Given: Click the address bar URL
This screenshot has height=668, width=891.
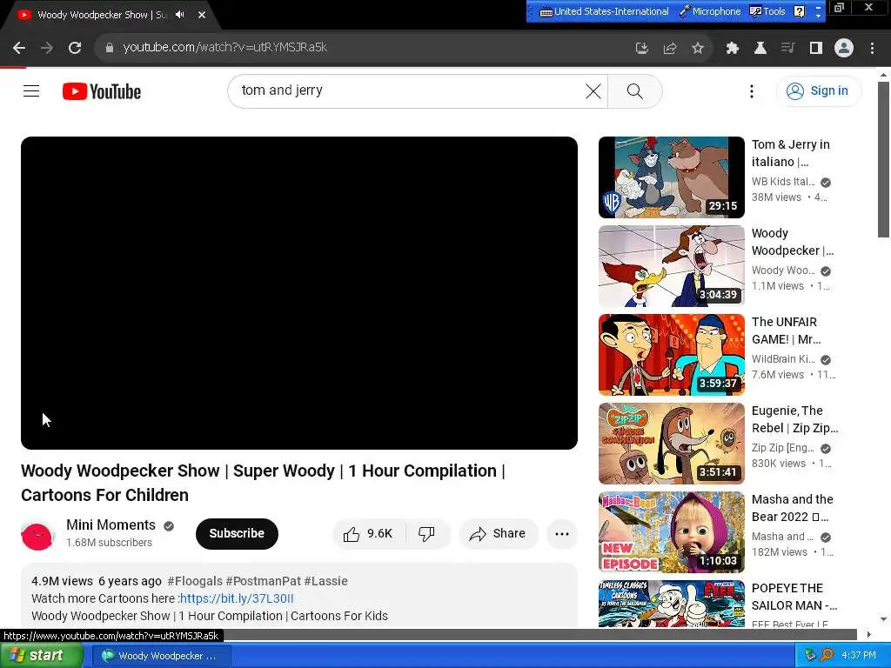Looking at the screenshot, I should click(x=225, y=48).
